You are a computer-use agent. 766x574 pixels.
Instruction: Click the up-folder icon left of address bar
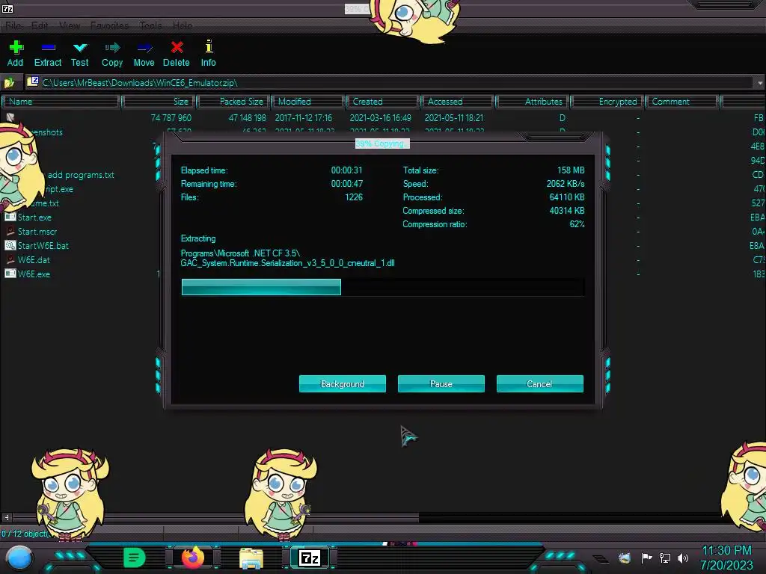pyautogui.click(x=9, y=82)
